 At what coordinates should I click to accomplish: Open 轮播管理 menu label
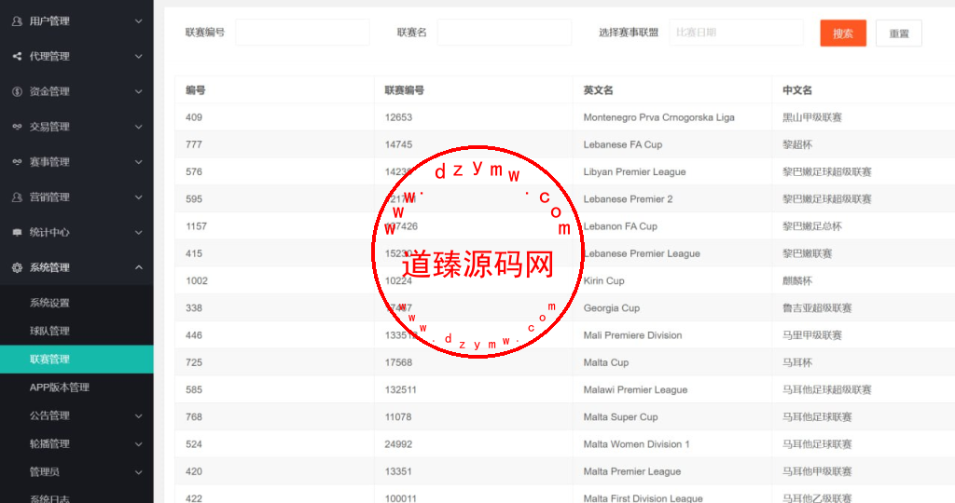pos(49,444)
